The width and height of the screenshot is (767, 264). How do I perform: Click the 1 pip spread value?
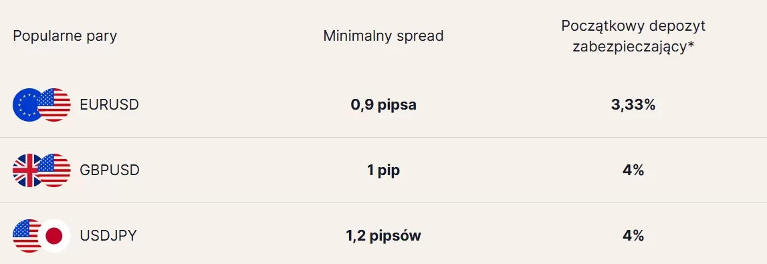click(x=384, y=170)
